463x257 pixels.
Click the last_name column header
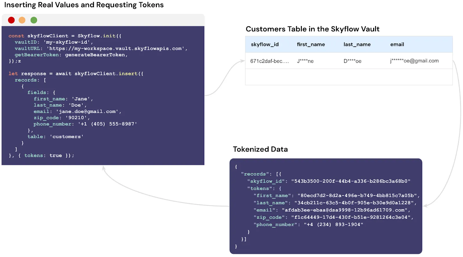tap(357, 44)
